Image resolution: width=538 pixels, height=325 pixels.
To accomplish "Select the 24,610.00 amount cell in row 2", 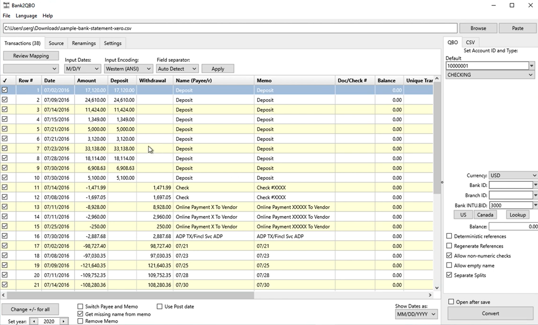I will point(91,100).
